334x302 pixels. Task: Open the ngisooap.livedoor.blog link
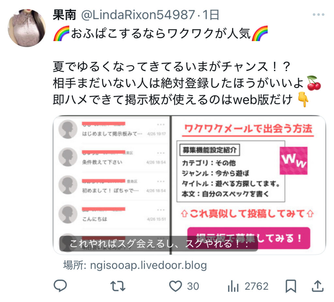[x=148, y=265]
